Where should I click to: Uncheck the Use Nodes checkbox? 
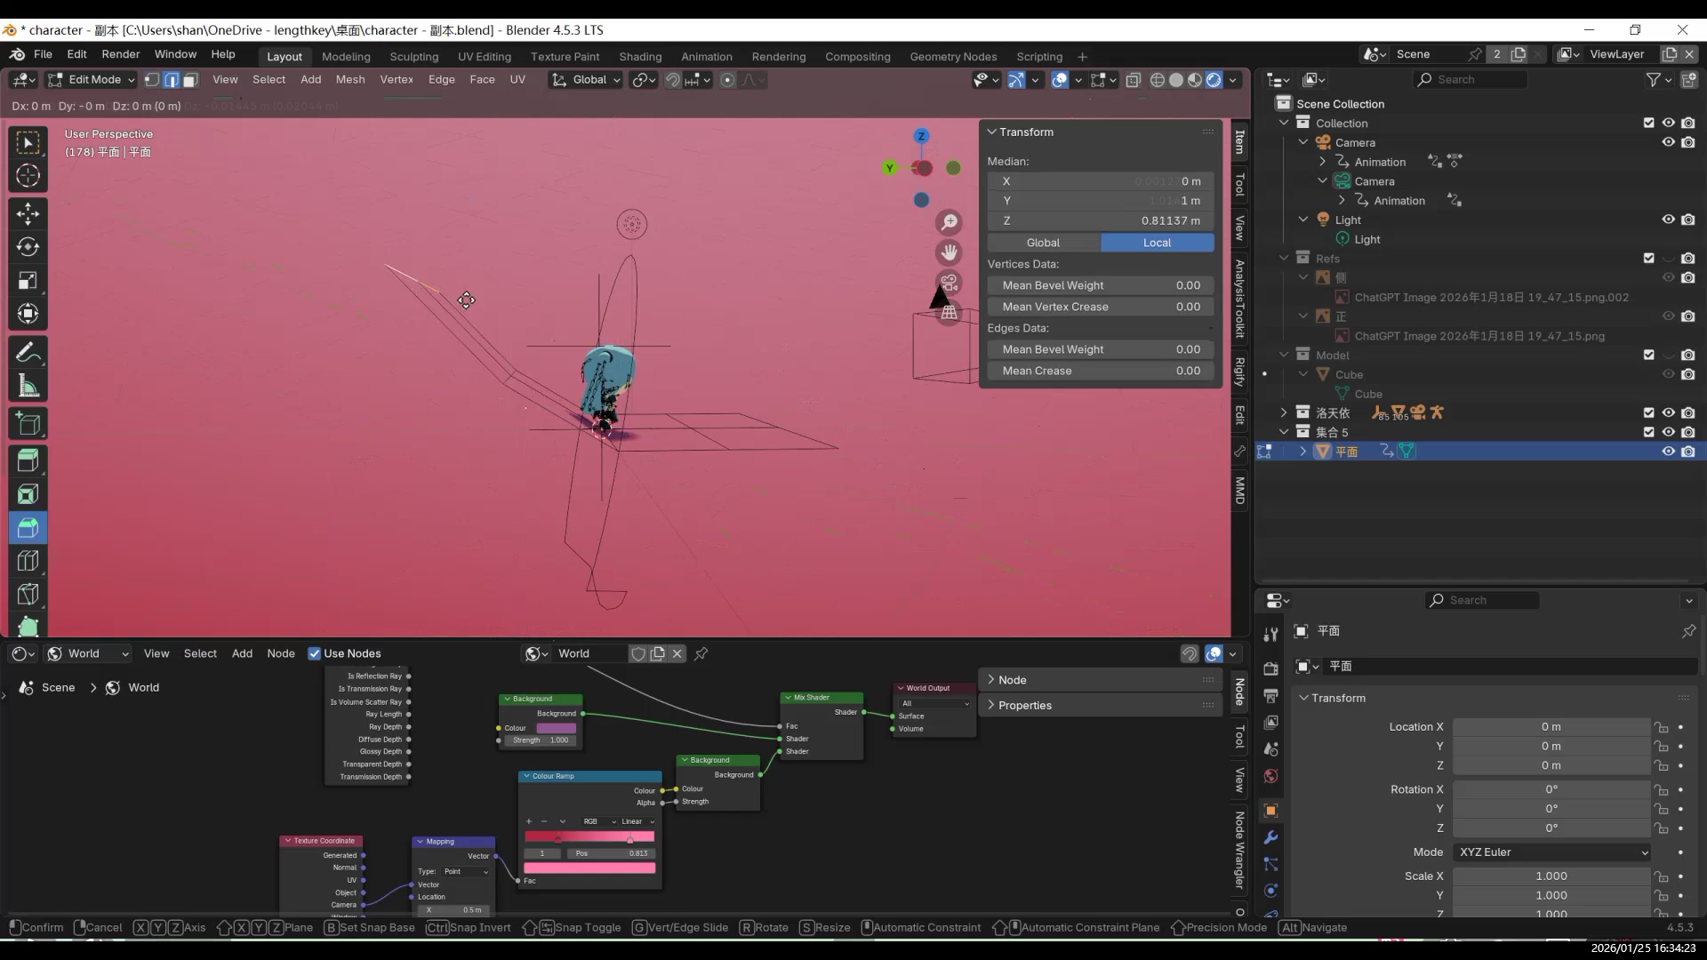(315, 653)
